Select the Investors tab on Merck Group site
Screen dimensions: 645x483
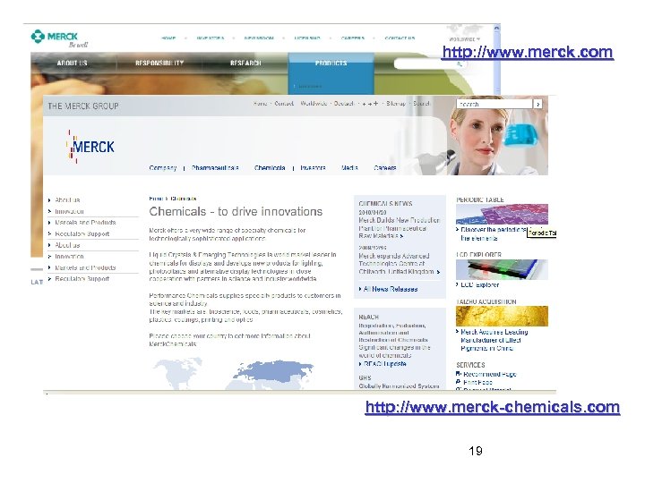[313, 167]
